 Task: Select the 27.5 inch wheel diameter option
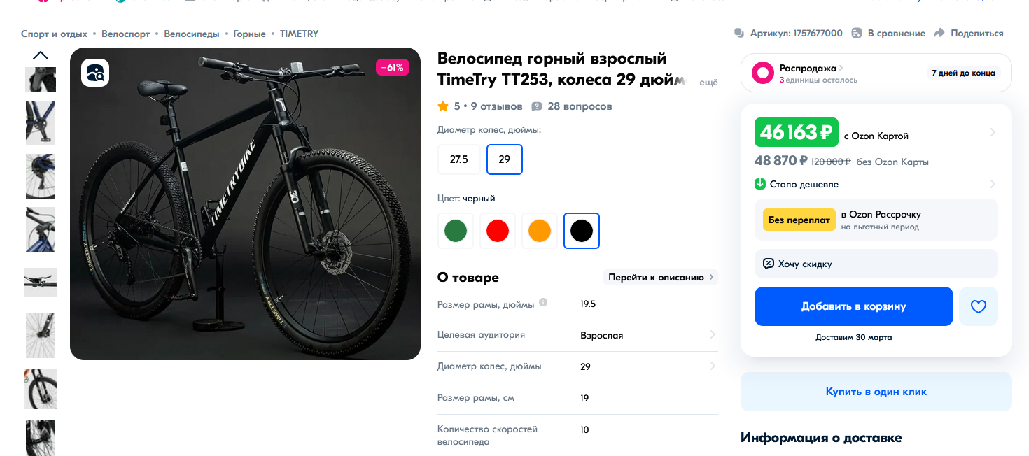click(x=458, y=159)
